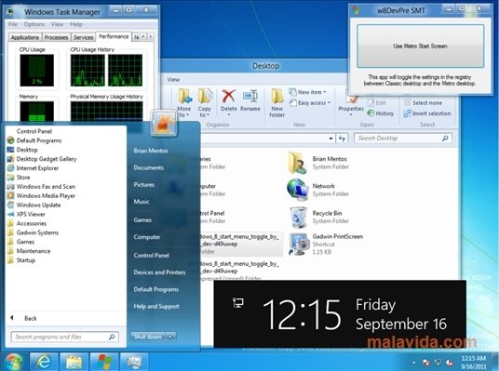The width and height of the screenshot is (499, 371).
Task: Click the refresh icon beside address bar
Action: [342, 139]
